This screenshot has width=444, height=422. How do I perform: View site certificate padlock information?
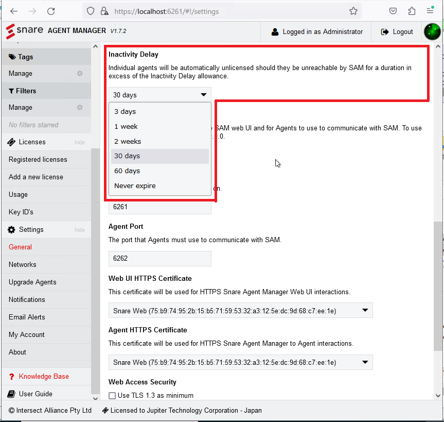pos(104,11)
